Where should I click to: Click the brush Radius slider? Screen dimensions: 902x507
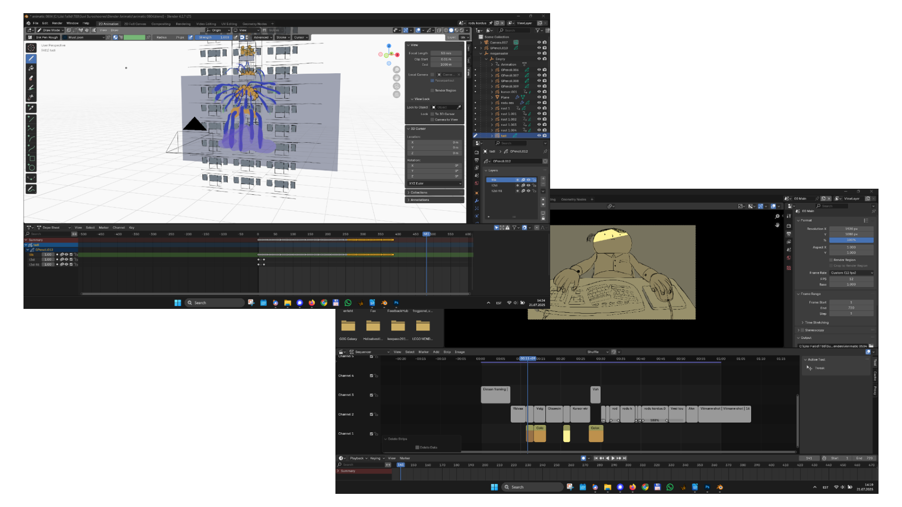click(x=171, y=38)
